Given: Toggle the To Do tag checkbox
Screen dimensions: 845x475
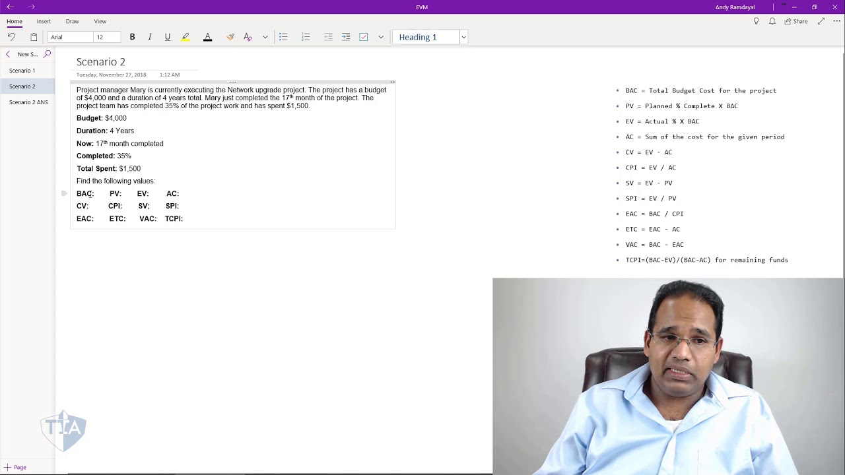Looking at the screenshot, I should tap(363, 37).
